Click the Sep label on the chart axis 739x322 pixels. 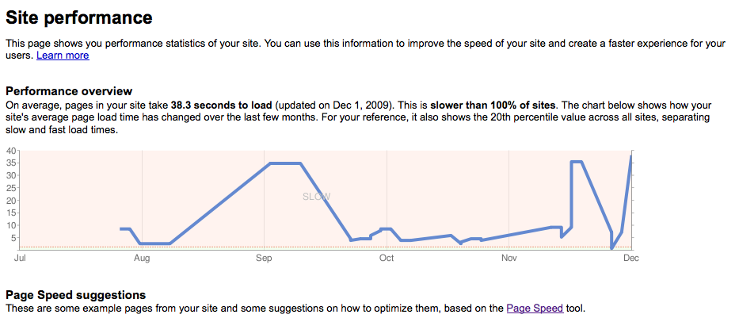pos(265,259)
